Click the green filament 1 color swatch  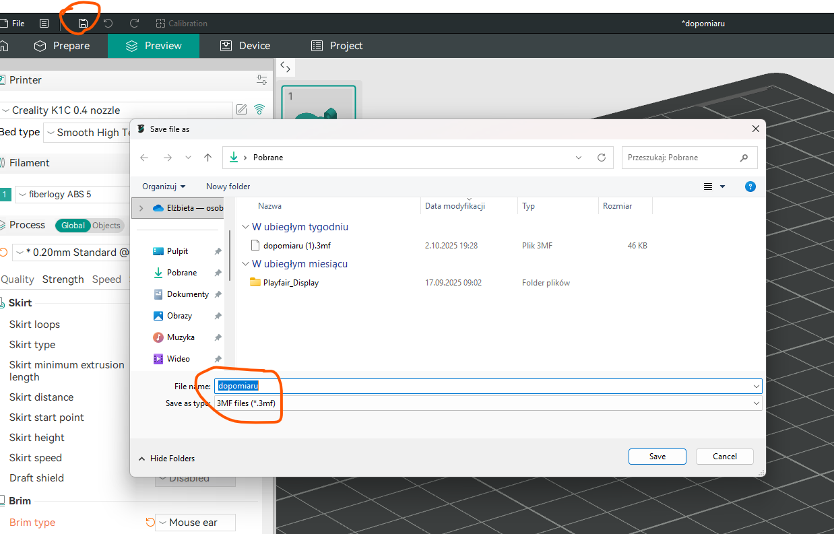click(x=5, y=195)
